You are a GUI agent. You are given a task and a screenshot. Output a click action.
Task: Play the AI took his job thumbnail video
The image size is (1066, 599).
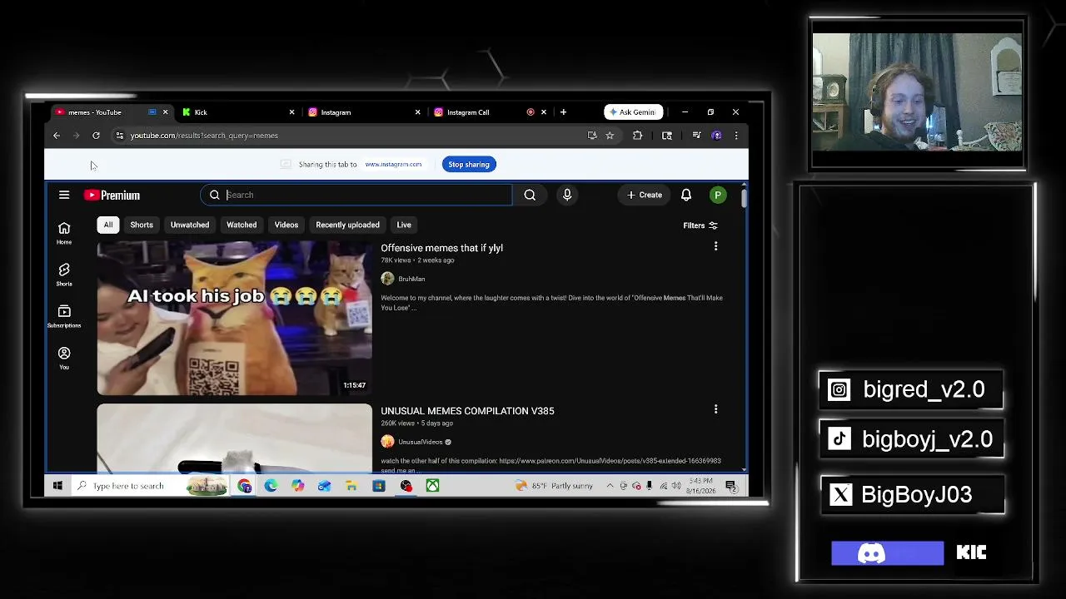point(235,318)
